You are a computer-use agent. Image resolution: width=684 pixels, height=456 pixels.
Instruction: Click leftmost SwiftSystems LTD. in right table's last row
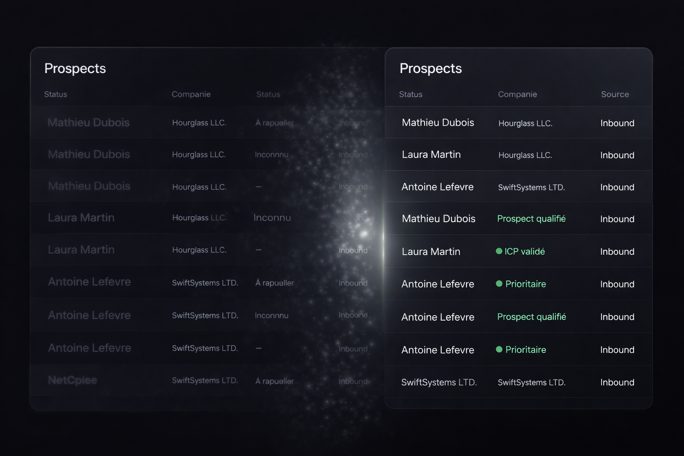(439, 383)
